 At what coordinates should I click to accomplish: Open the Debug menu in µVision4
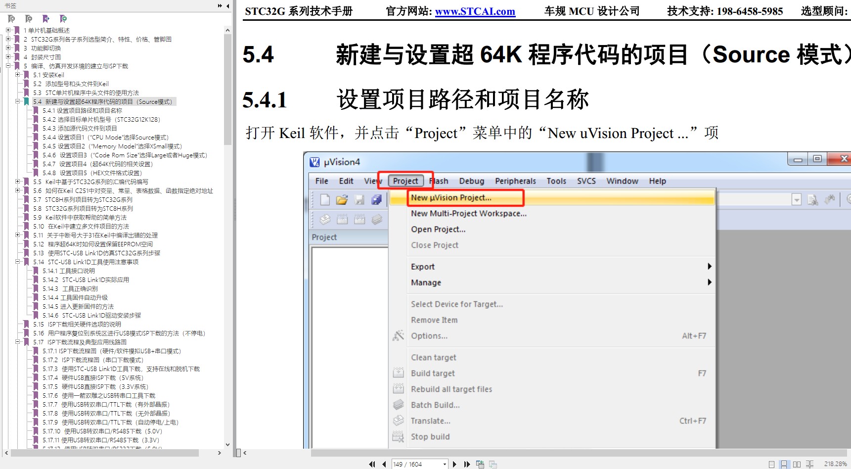coord(472,181)
